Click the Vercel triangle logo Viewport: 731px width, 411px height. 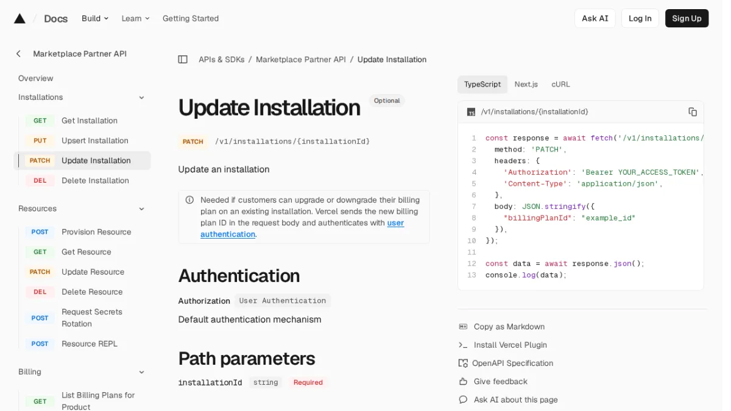(19, 18)
